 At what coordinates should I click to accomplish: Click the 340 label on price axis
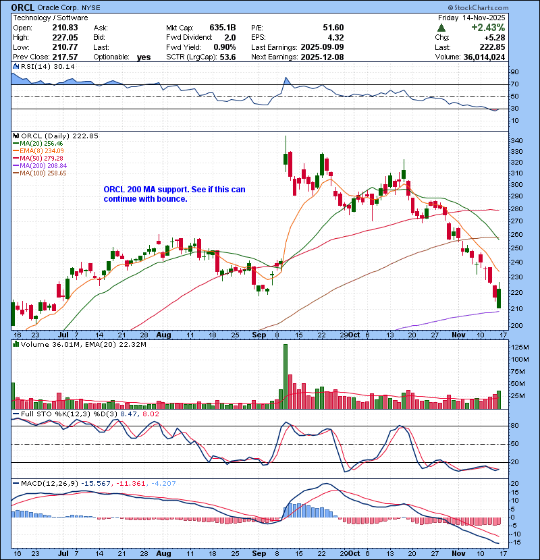point(517,141)
